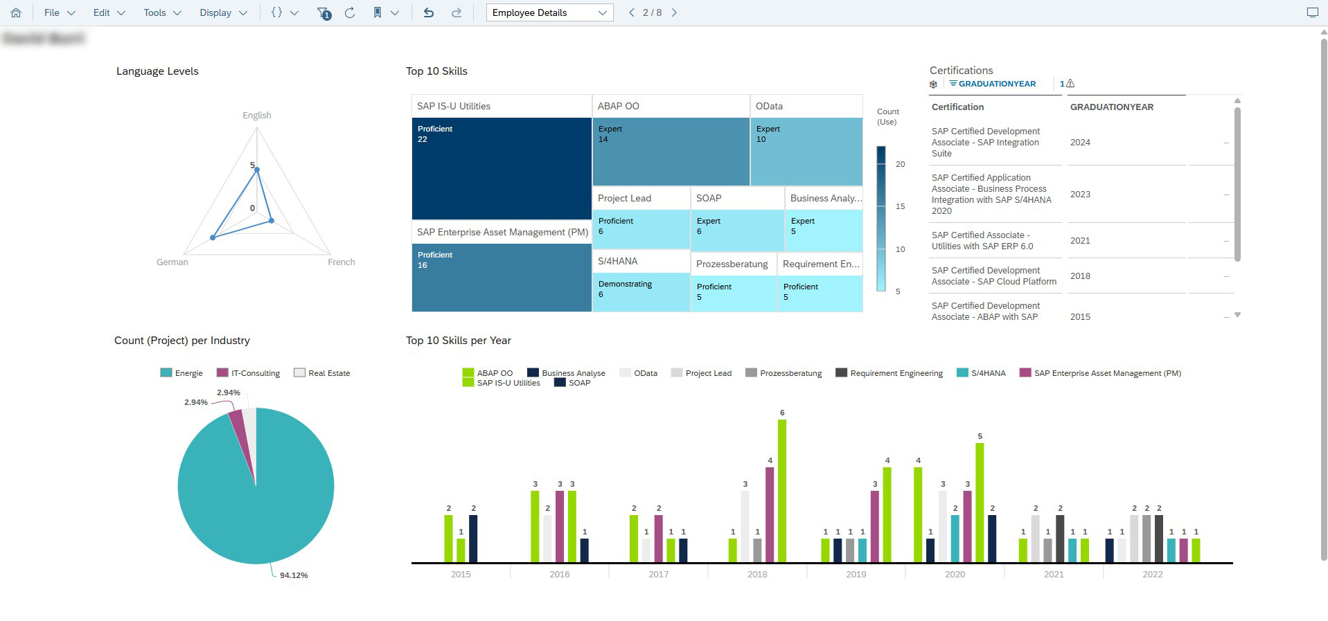Select the Business Analyse legend entry
Viewport: 1328px width, 621px height.
point(566,372)
